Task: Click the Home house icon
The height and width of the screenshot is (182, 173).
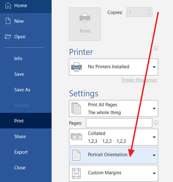Action: coord(8,6)
